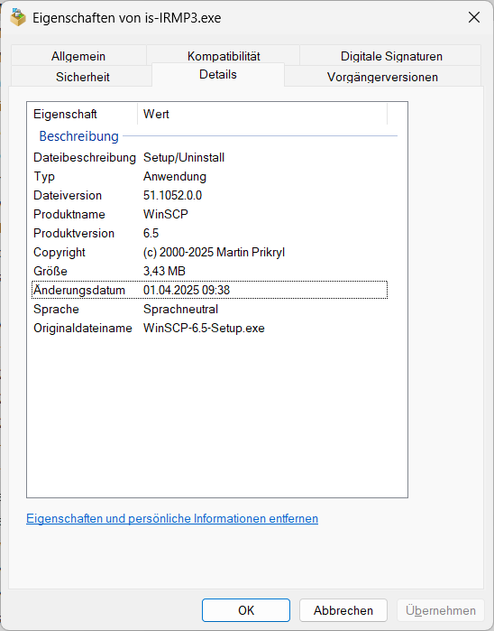The image size is (494, 631).
Task: Select the Copyright row
Action: 209,252
